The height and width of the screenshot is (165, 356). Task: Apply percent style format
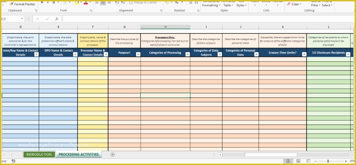(x=176, y=3)
